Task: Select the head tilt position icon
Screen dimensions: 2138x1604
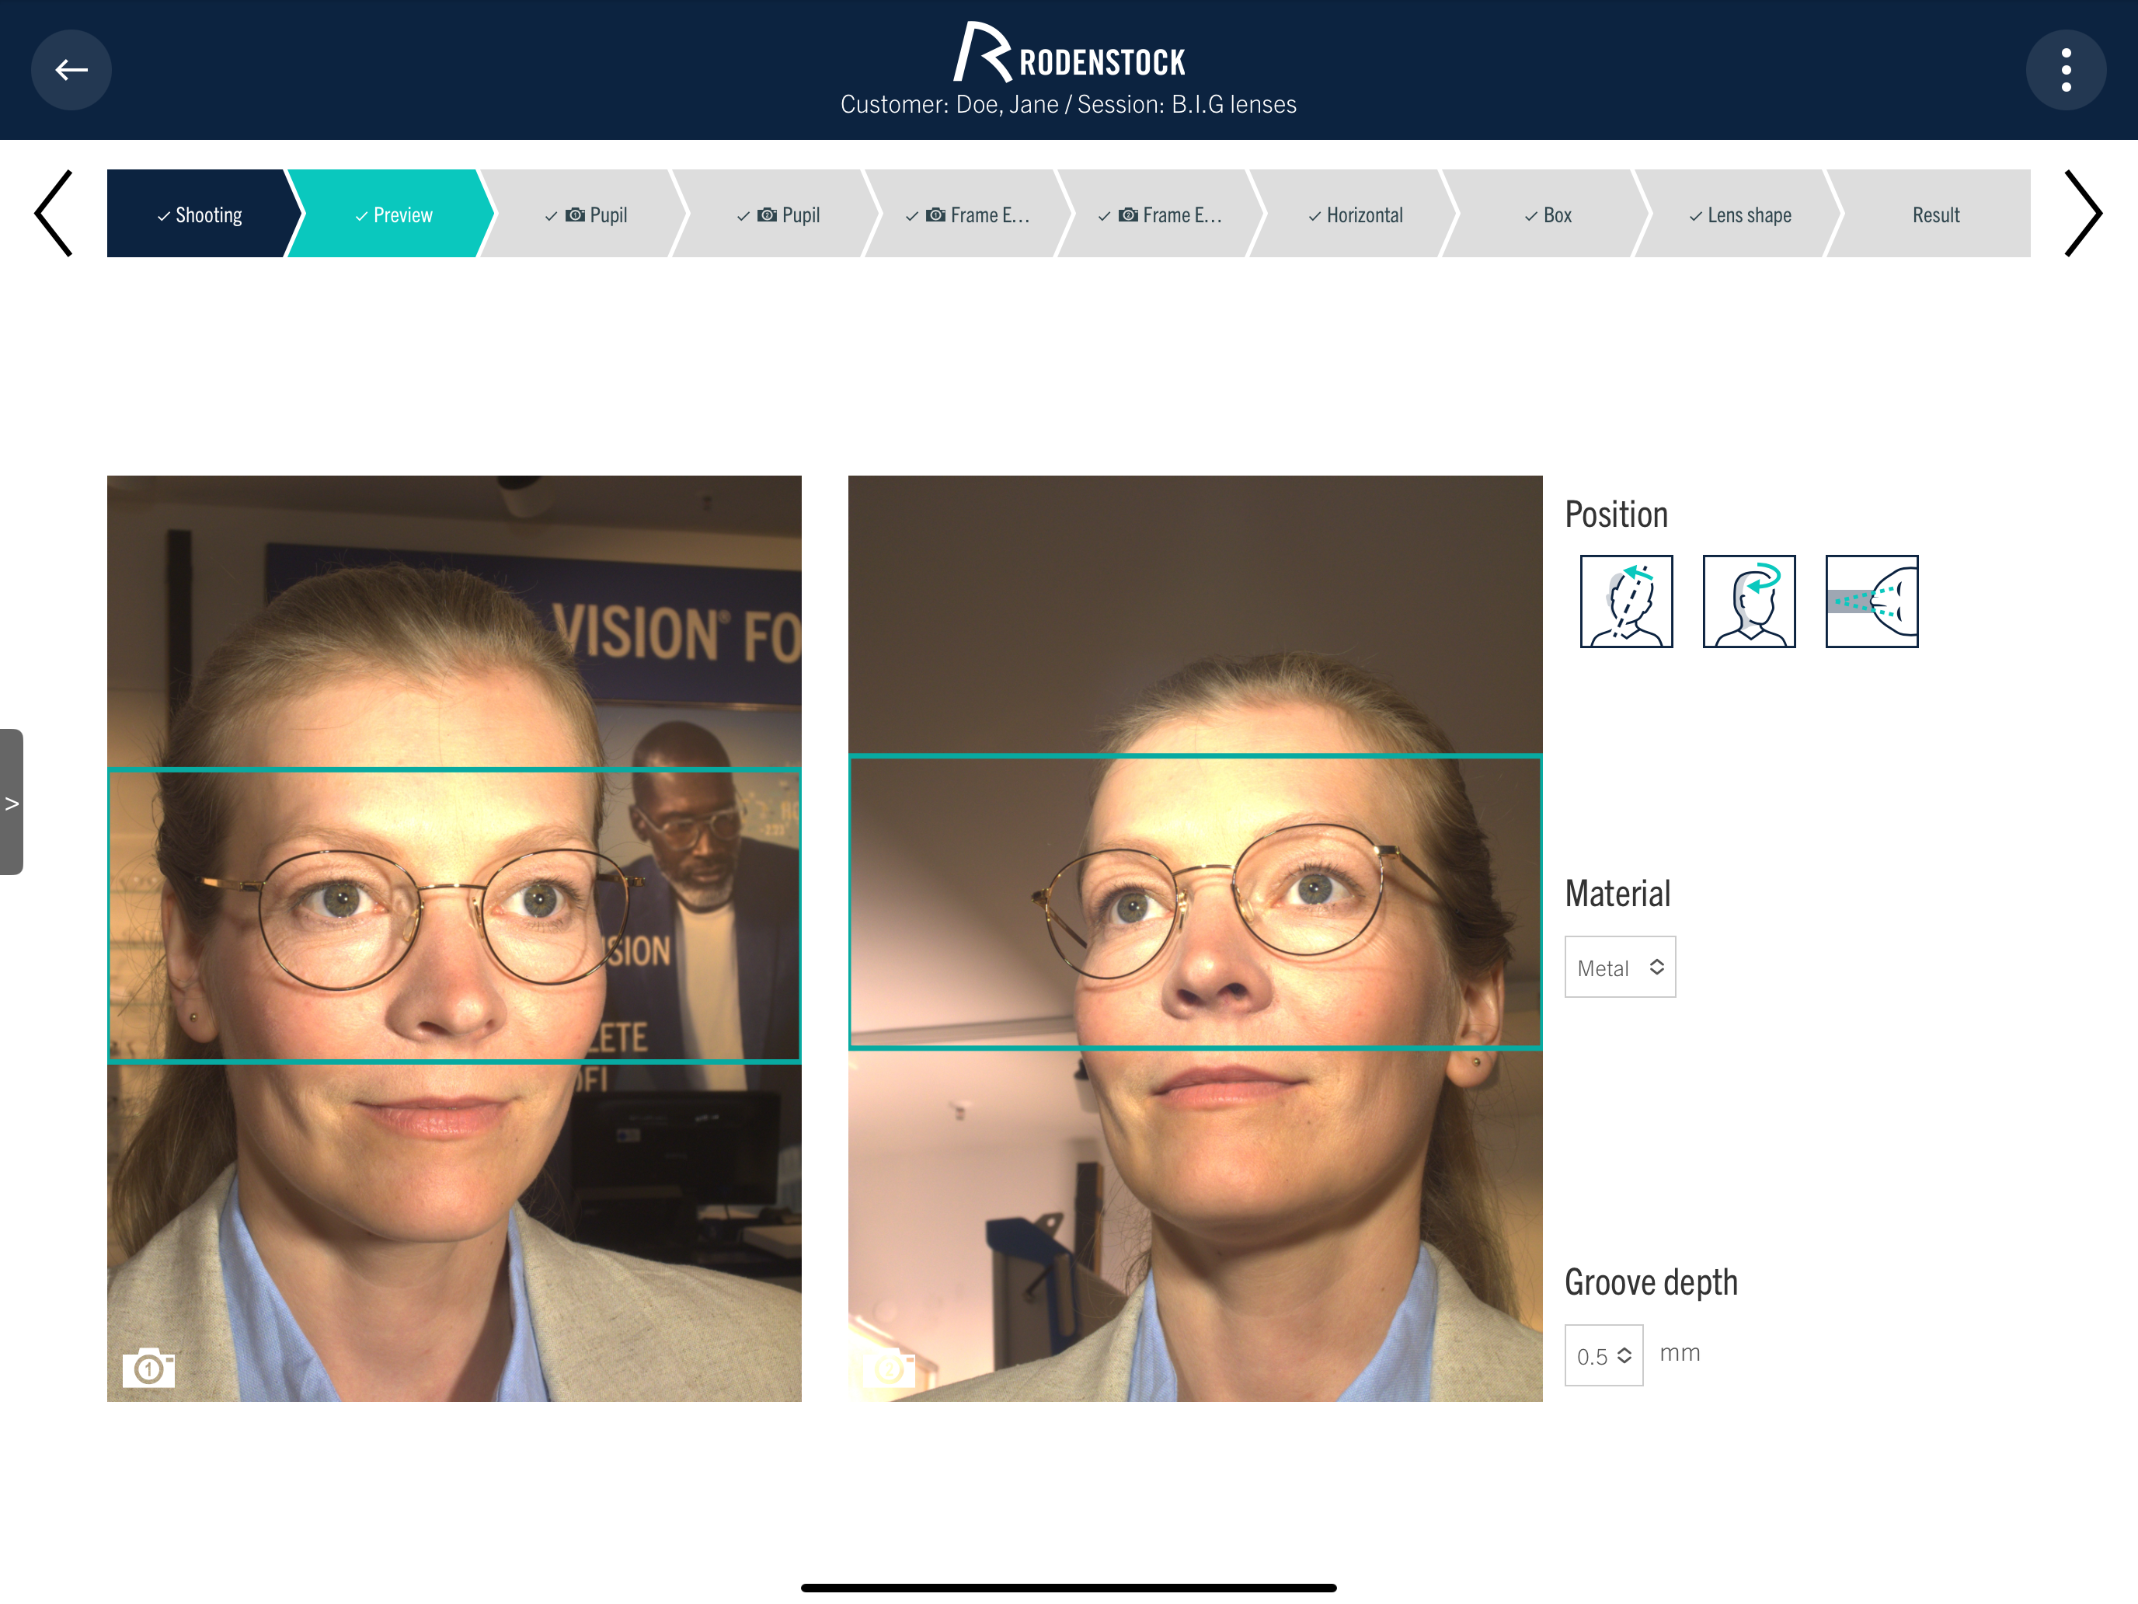Action: 1626,601
